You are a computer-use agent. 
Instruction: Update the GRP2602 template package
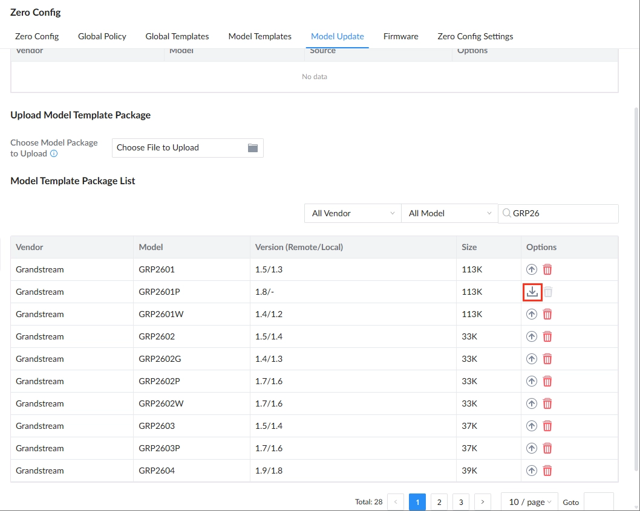tap(532, 336)
